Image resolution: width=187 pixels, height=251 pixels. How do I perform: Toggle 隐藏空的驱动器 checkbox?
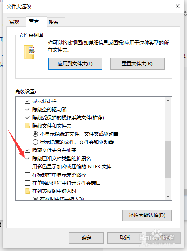click(27, 110)
